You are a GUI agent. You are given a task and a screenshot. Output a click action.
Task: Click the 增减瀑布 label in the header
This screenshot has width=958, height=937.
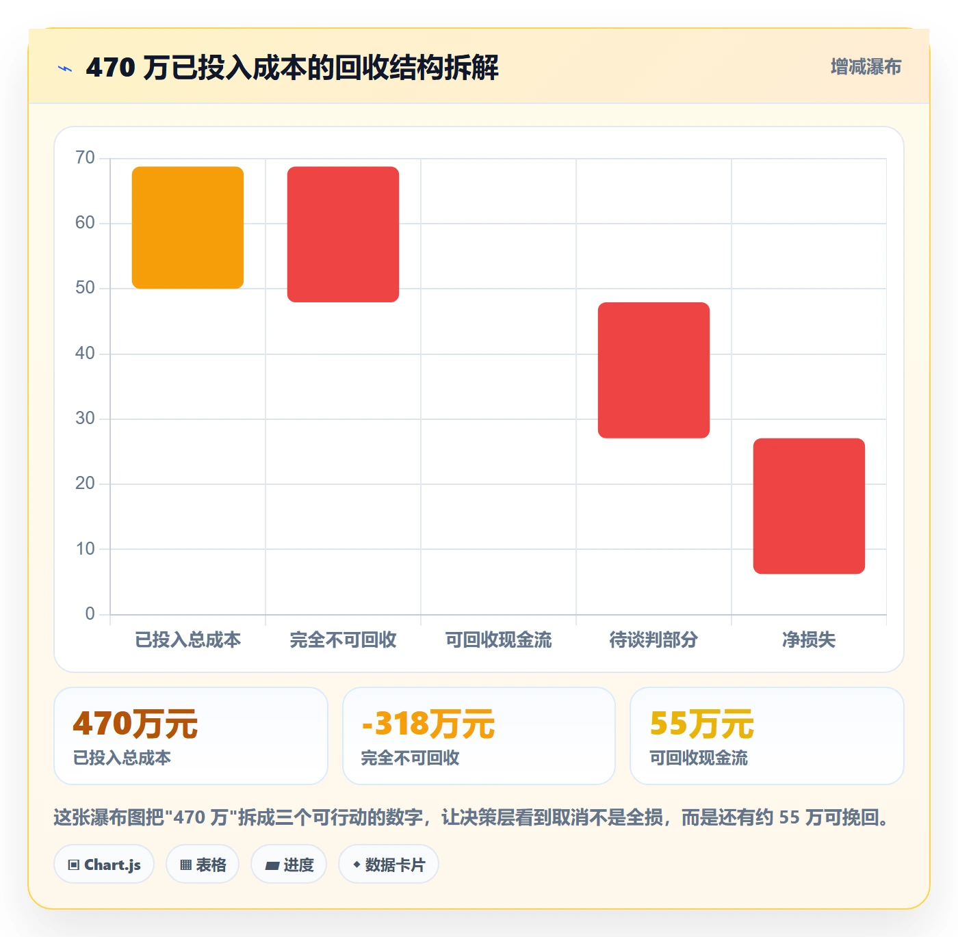(866, 66)
